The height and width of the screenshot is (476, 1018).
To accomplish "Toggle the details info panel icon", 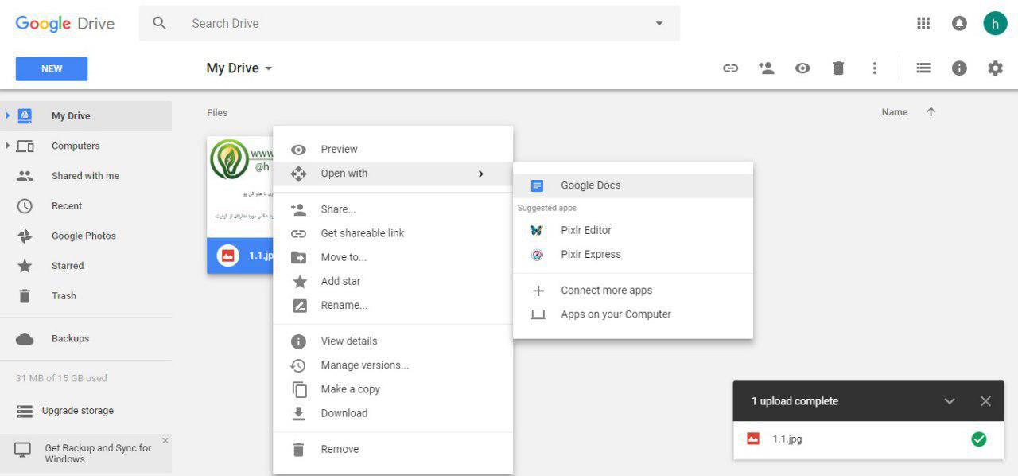I will [x=959, y=68].
